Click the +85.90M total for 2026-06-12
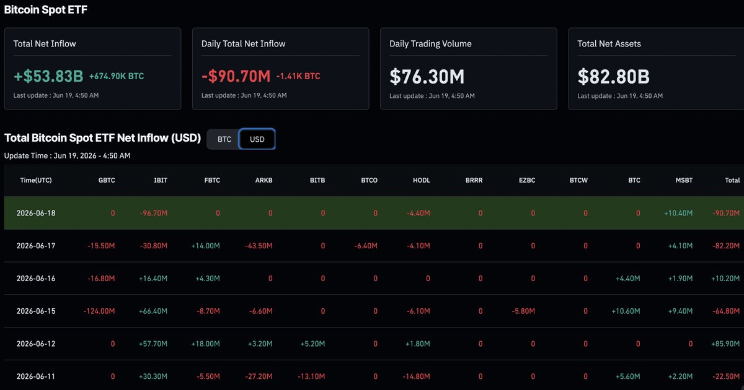This screenshot has height=390, width=744. (725, 344)
